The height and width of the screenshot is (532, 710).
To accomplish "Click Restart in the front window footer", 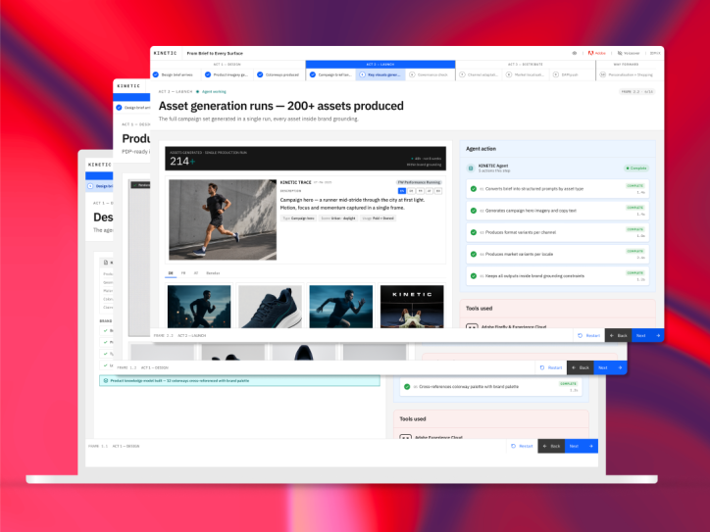I will coord(589,335).
